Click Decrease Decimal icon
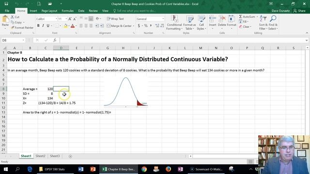The image size is (310, 174). point(162,26)
